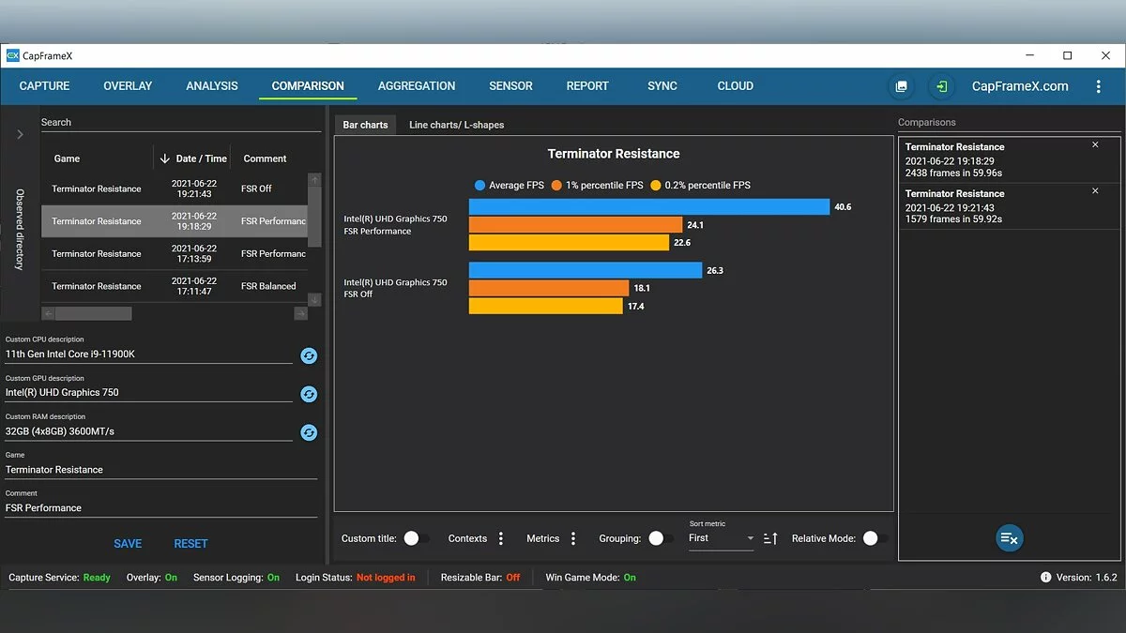Viewport: 1126px width, 633px height.
Task: Open the Sort metric dropdown showing First
Action: pyautogui.click(x=721, y=538)
